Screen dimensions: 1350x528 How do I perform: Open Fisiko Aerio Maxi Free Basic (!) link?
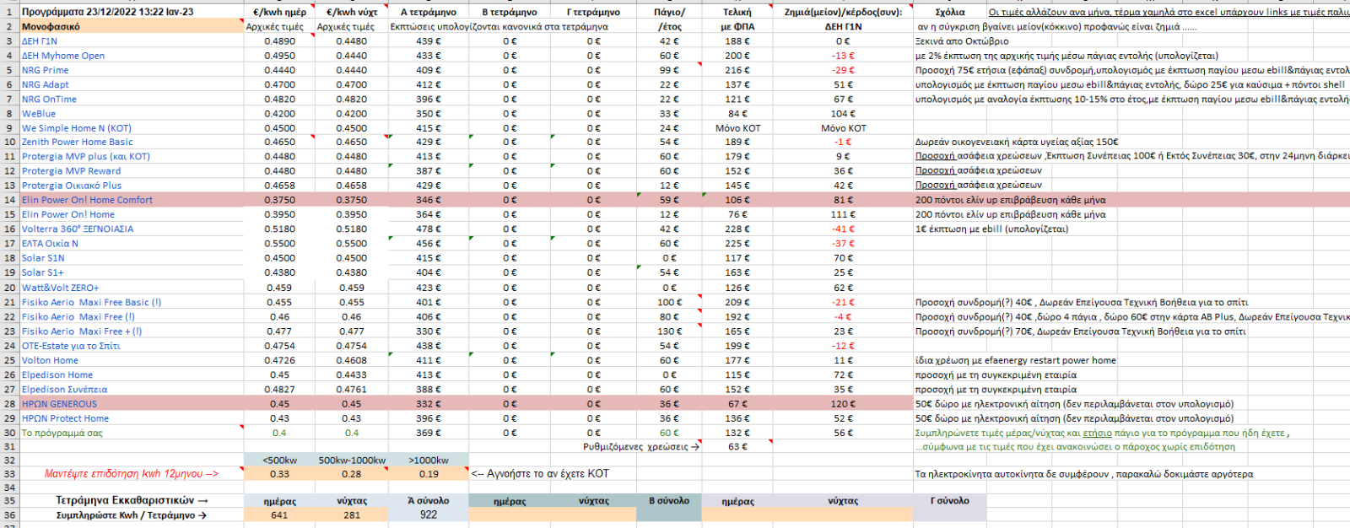[x=91, y=302]
